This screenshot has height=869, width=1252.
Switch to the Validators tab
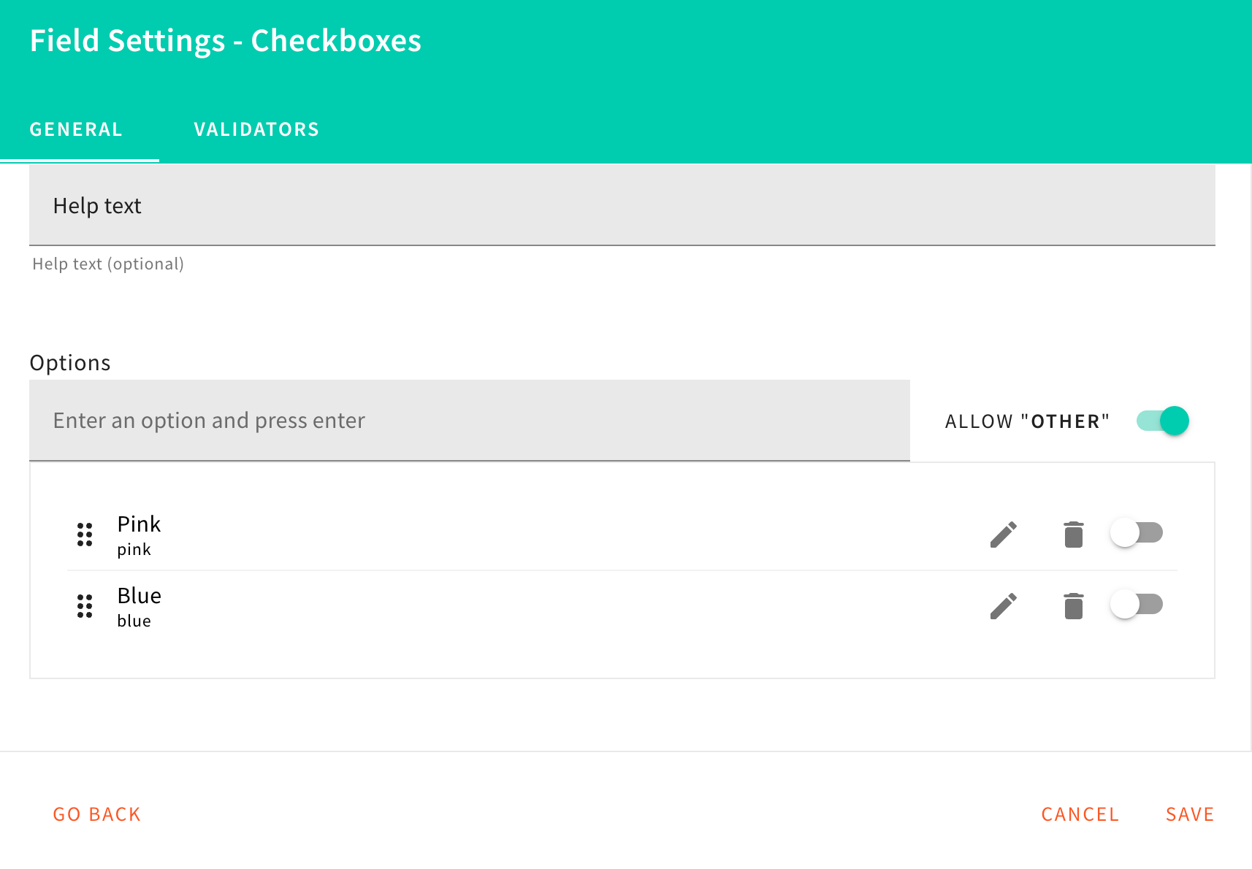(256, 130)
